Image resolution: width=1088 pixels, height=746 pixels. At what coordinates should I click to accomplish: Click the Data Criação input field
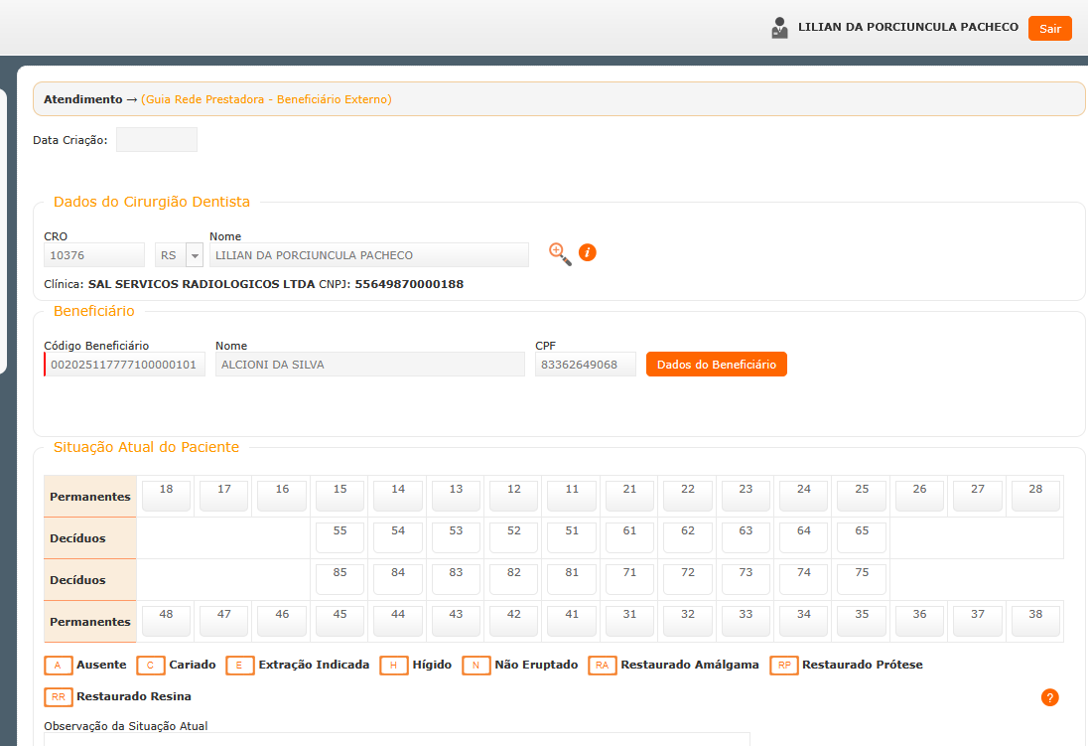coord(157,140)
